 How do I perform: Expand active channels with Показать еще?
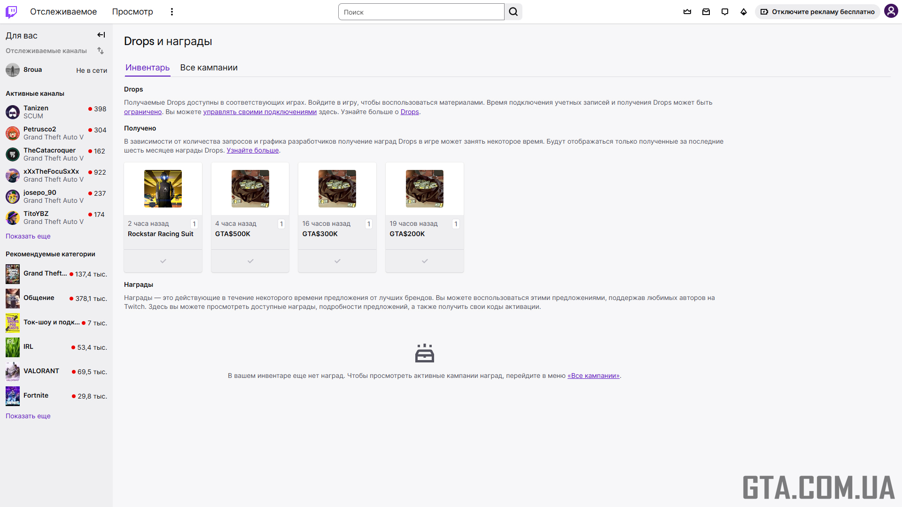28,236
